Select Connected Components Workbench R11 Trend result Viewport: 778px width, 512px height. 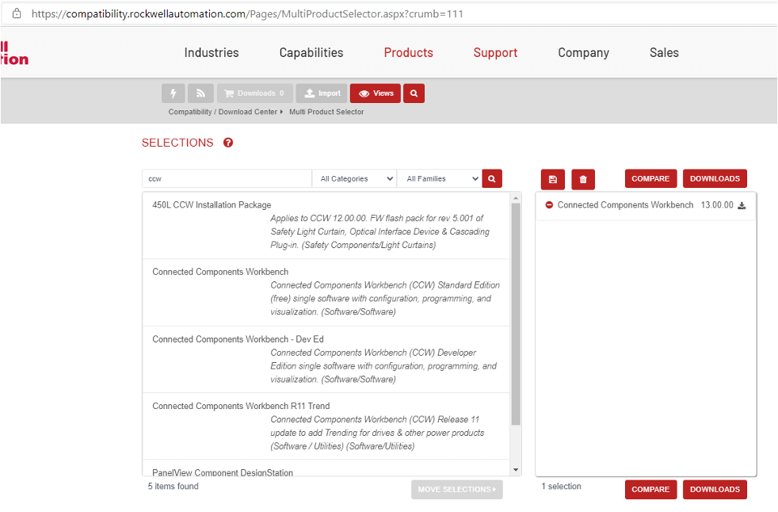click(326, 426)
